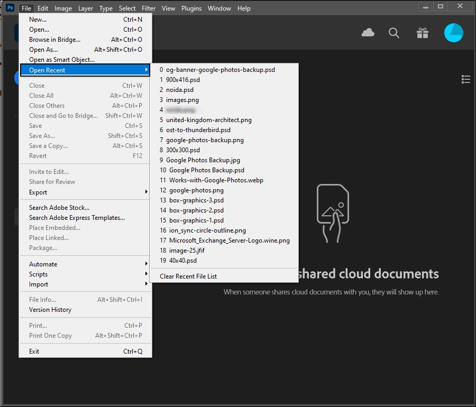Screen dimensions: 476x407
Task: Choose Print One Copy
Action: (50, 335)
